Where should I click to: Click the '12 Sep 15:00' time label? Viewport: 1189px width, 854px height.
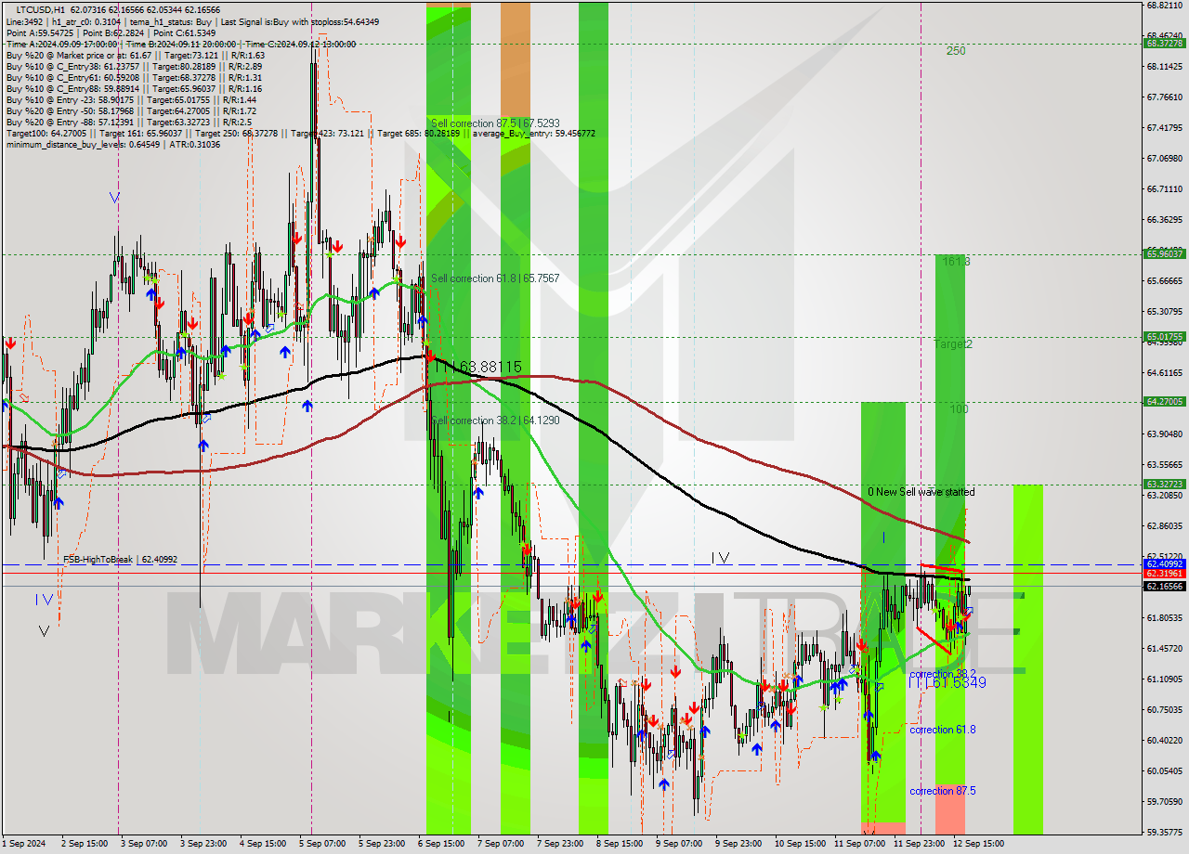(x=978, y=844)
